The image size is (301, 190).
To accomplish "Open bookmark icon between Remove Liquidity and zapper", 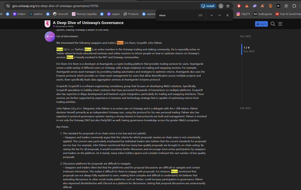I will coord(102,14).
